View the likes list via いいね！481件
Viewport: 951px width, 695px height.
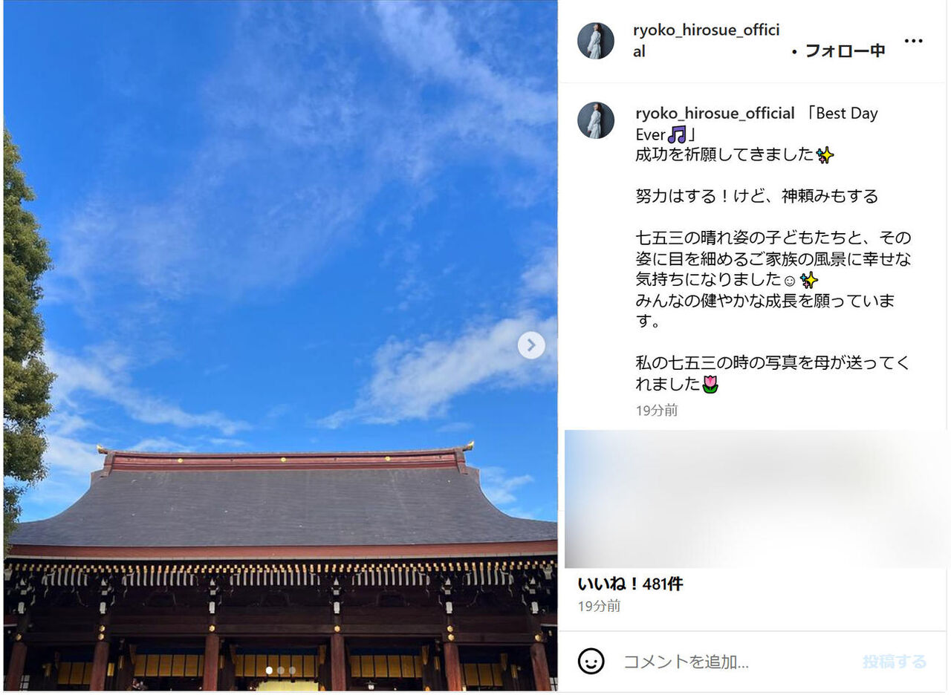(x=631, y=584)
